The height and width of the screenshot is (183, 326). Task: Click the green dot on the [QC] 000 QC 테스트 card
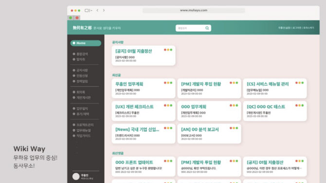pos(303,106)
